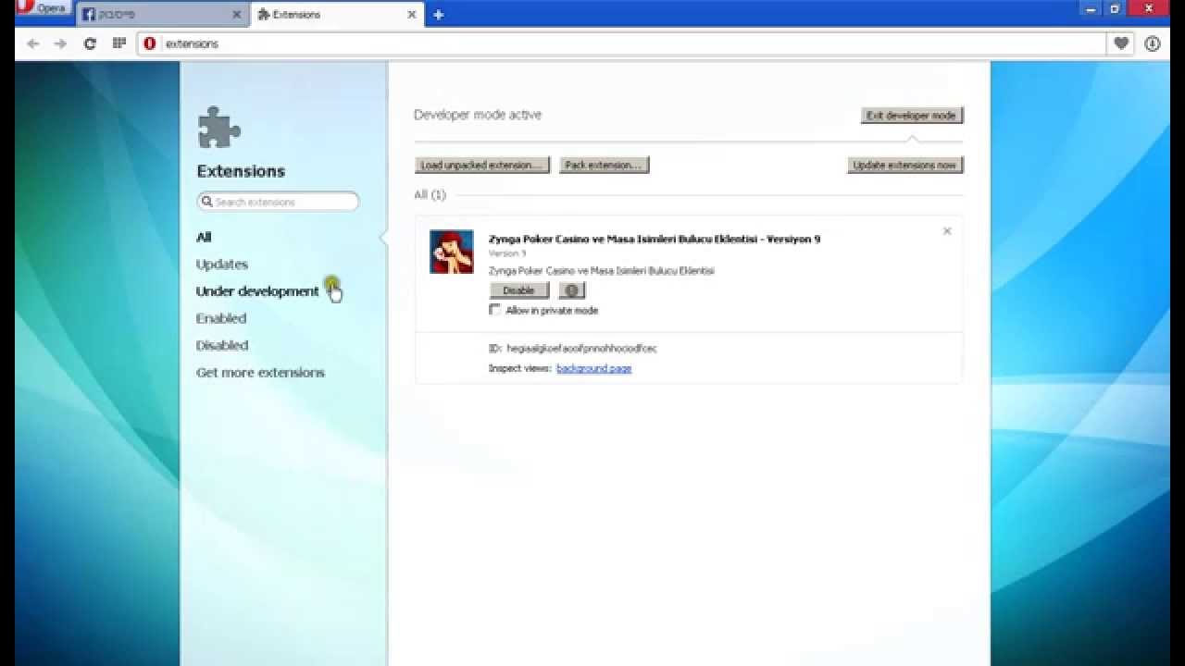The width and height of the screenshot is (1185, 666).
Task: Open Updates in the sidebar
Action: pyautogui.click(x=222, y=265)
